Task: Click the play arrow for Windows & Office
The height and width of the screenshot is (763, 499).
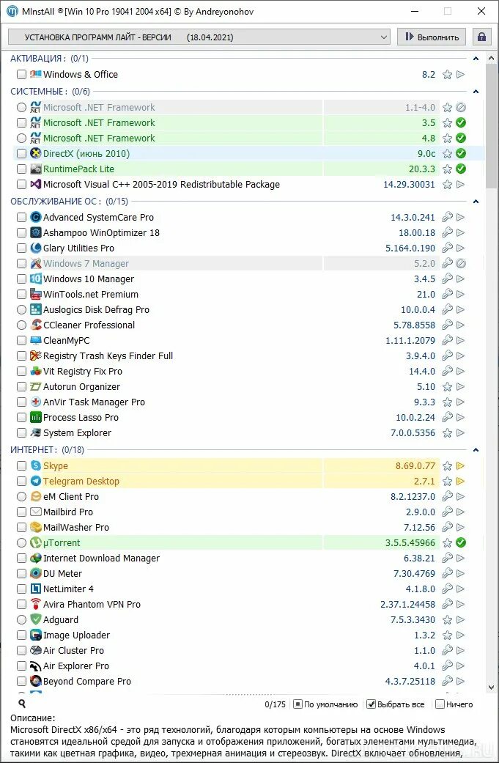Action: click(461, 75)
